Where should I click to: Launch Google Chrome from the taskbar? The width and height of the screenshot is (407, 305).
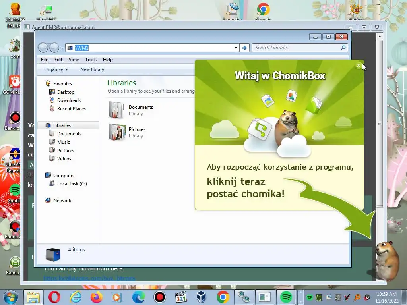pyautogui.click(x=223, y=297)
